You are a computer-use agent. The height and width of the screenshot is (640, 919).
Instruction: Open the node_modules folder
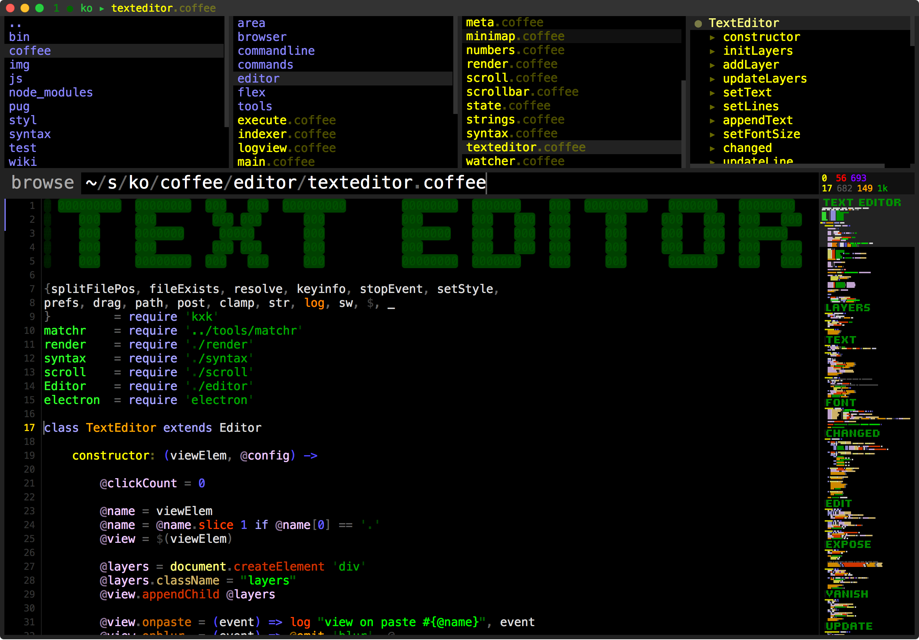coord(114,92)
